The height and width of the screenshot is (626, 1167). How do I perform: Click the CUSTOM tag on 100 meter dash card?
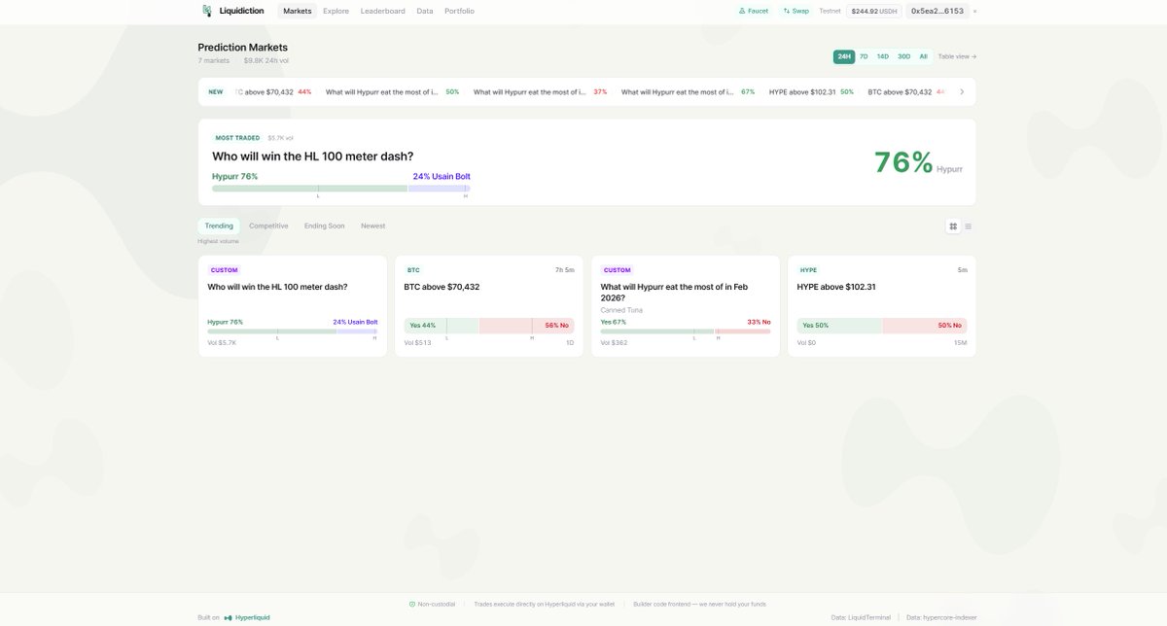224,270
